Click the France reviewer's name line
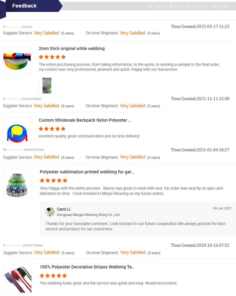This screenshot has height=296, width=236. (x=18, y=27)
